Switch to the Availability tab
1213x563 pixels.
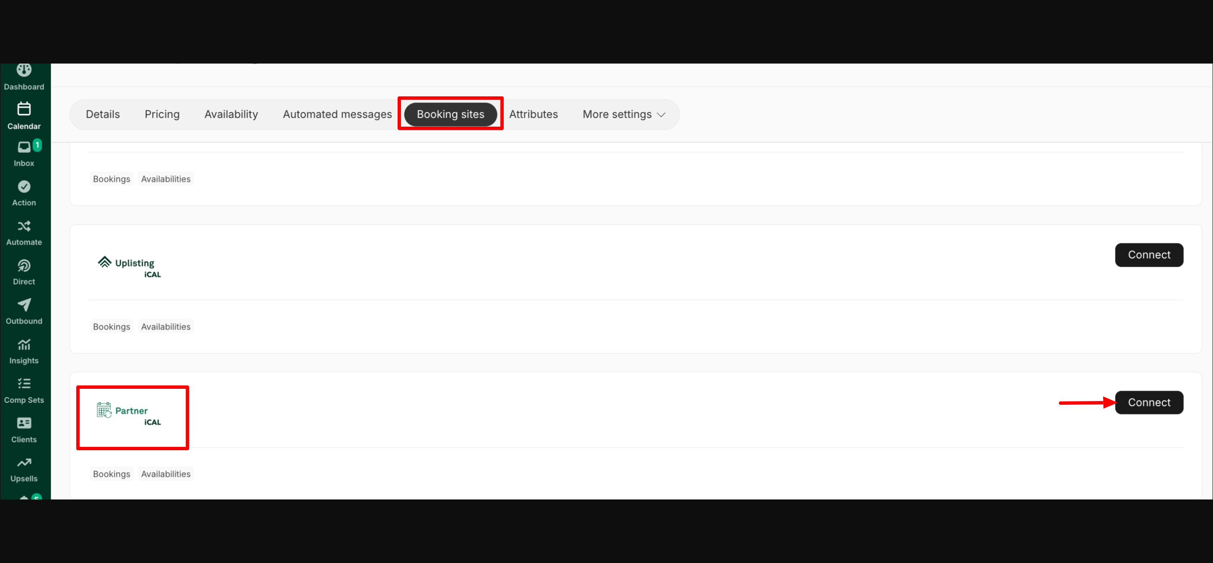231,114
